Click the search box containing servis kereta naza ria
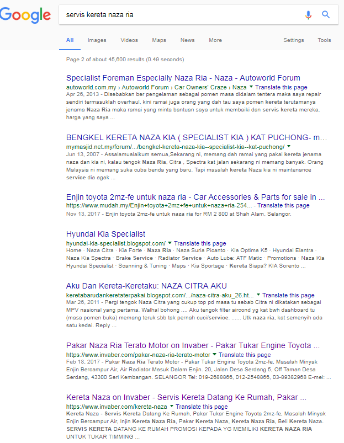Image resolution: width=344 pixels, height=443 pixels. click(181, 15)
